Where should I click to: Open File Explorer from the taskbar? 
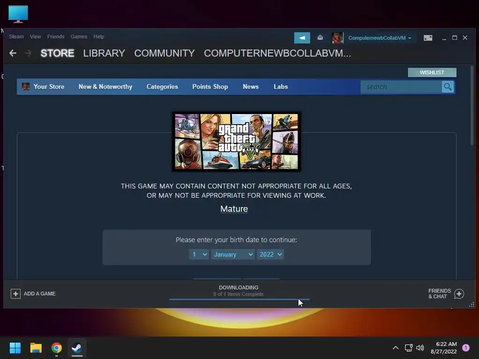(36, 348)
